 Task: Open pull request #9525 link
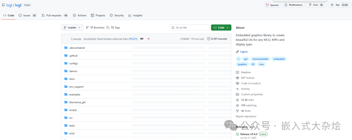[x=133, y=39]
